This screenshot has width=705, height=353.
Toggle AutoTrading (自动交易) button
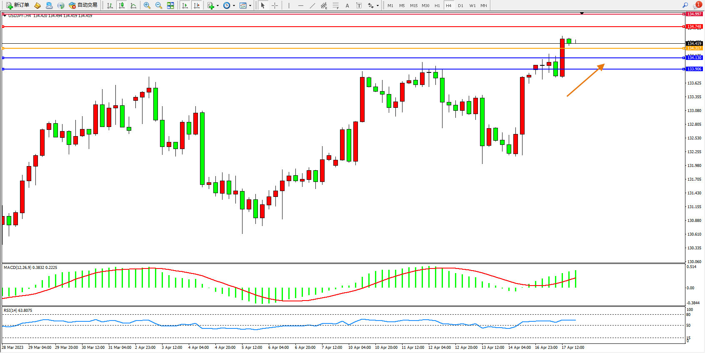point(83,5)
